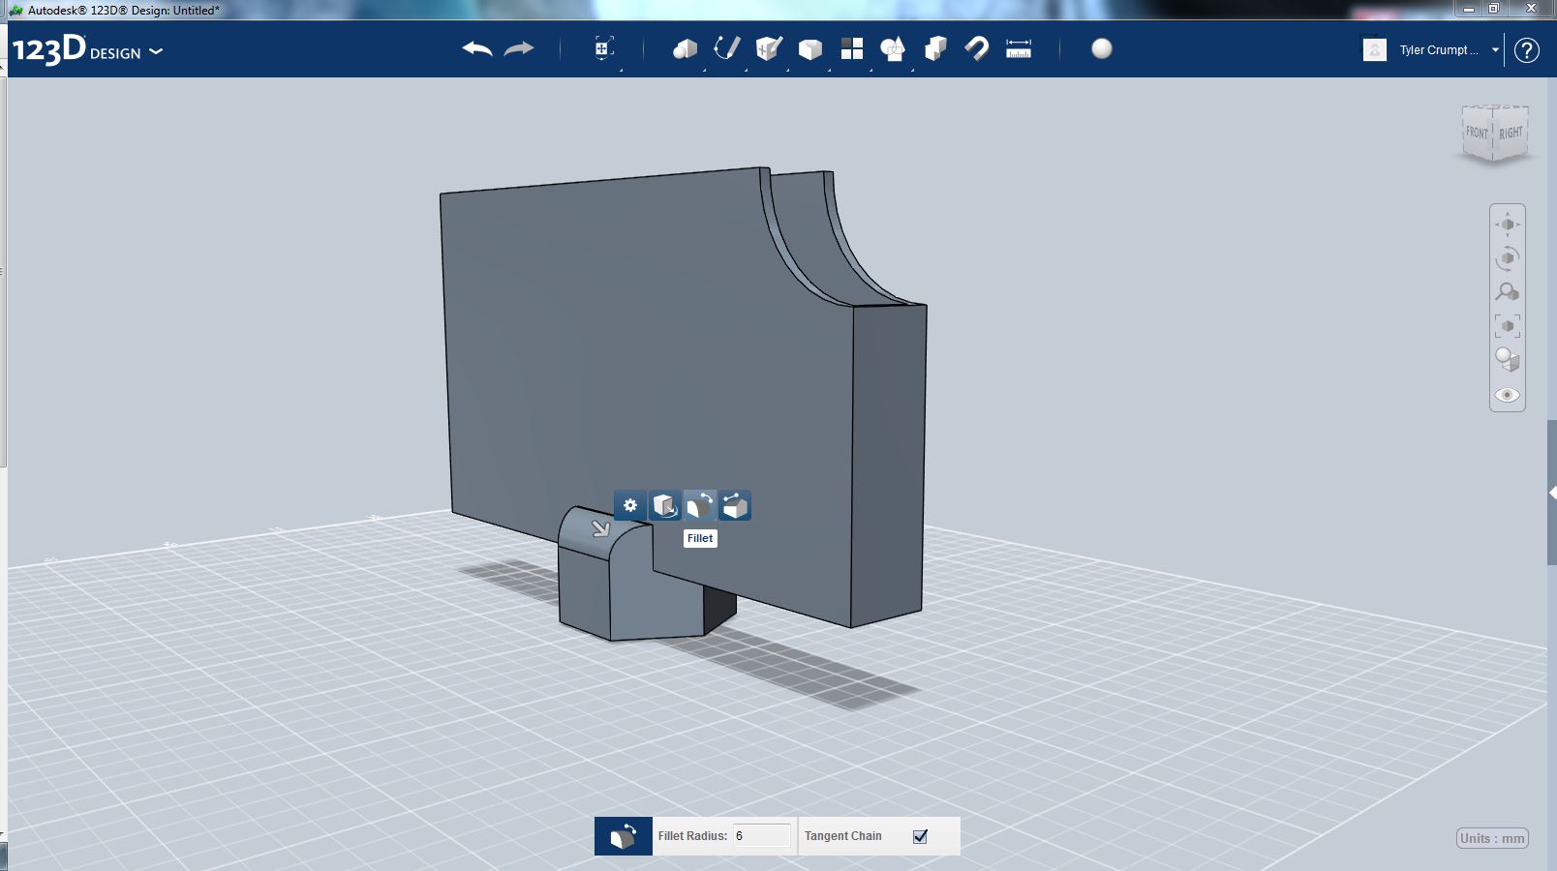Open the Sketch tool

click(727, 48)
